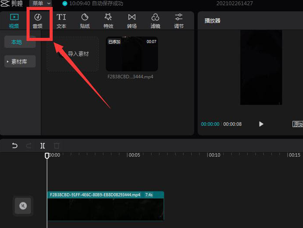Select the F2B38CBD mp4 clip on timeline

(x=106, y=206)
